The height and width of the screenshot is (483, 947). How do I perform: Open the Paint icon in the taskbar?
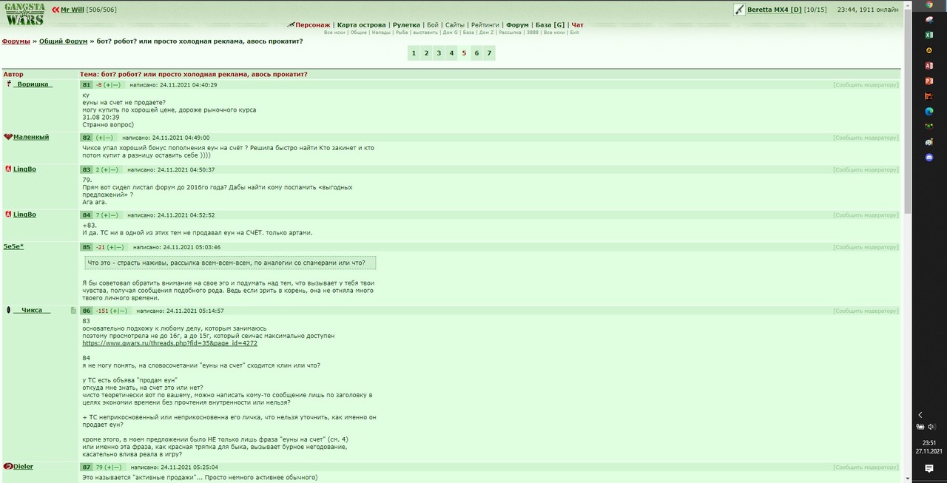pyautogui.click(x=929, y=141)
